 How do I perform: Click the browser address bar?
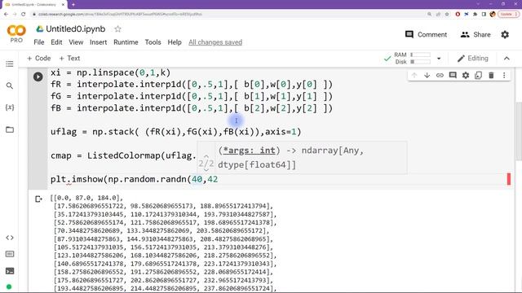tap(227, 15)
